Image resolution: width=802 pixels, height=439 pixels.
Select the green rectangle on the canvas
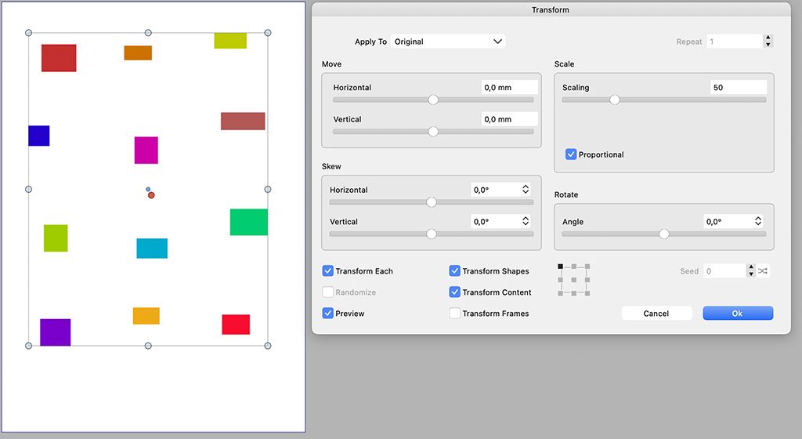pyautogui.click(x=248, y=222)
